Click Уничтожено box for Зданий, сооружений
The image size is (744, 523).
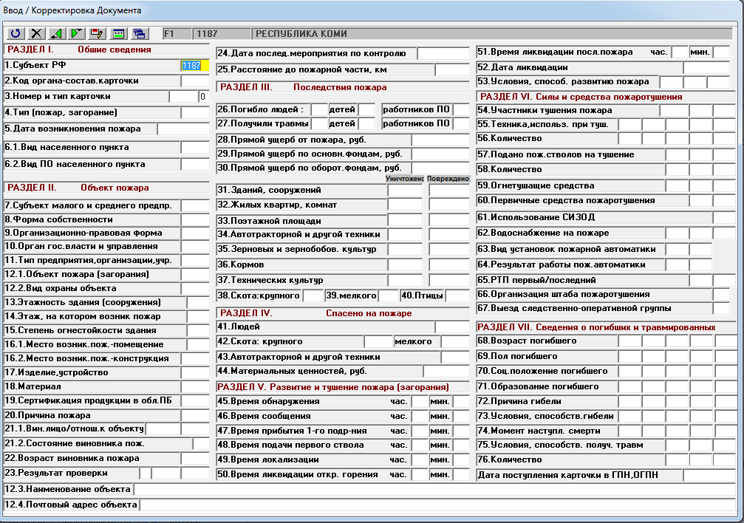pos(405,190)
